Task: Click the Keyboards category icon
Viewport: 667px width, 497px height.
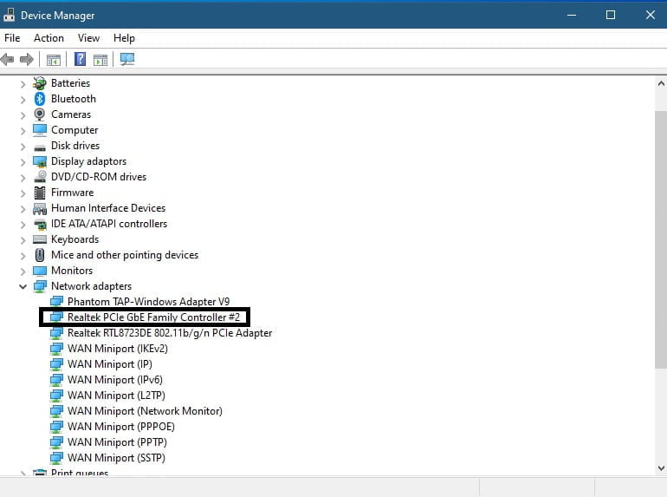Action: click(40, 239)
